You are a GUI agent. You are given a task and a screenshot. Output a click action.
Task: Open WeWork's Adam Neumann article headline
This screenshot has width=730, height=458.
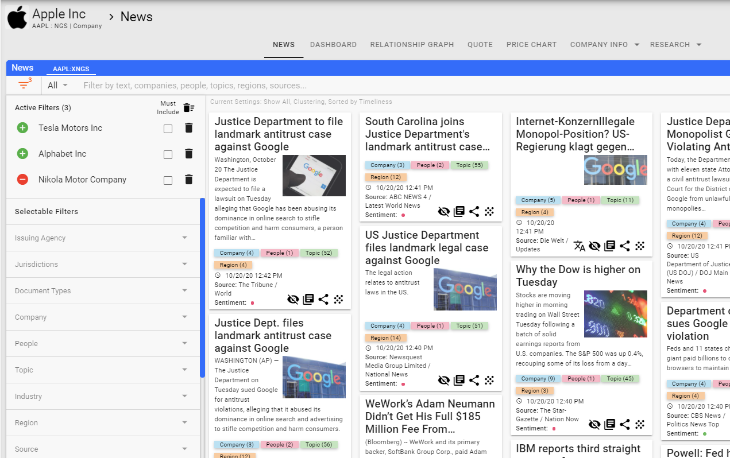pos(430,416)
